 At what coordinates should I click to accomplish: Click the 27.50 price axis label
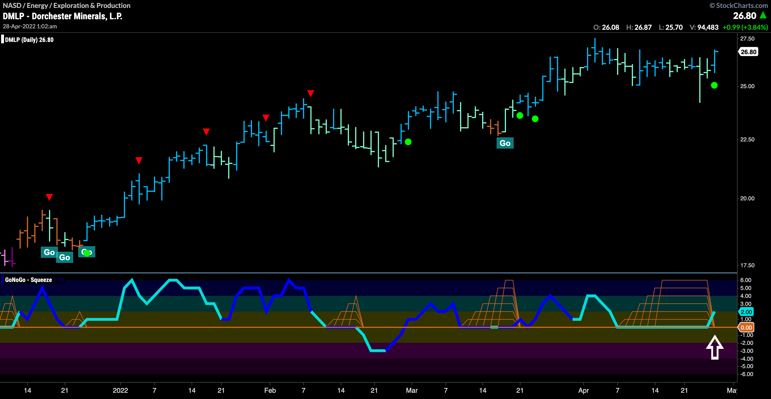click(747, 39)
